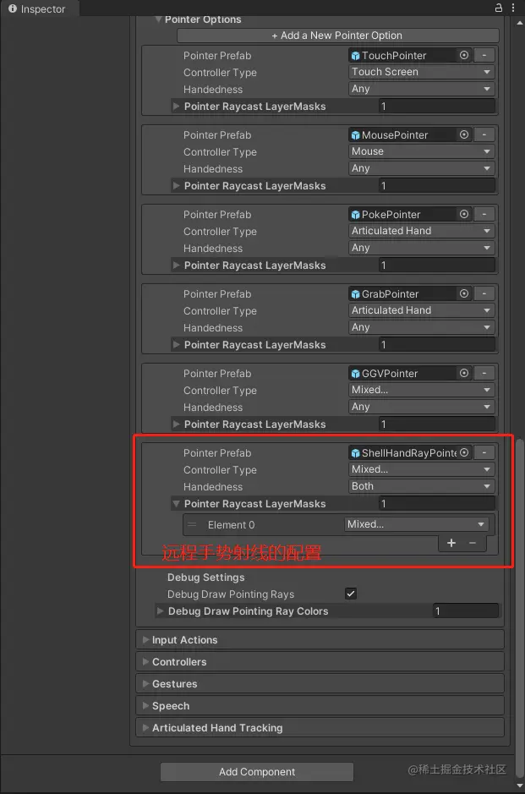Open Mouse Controller Type dropdown

(421, 151)
